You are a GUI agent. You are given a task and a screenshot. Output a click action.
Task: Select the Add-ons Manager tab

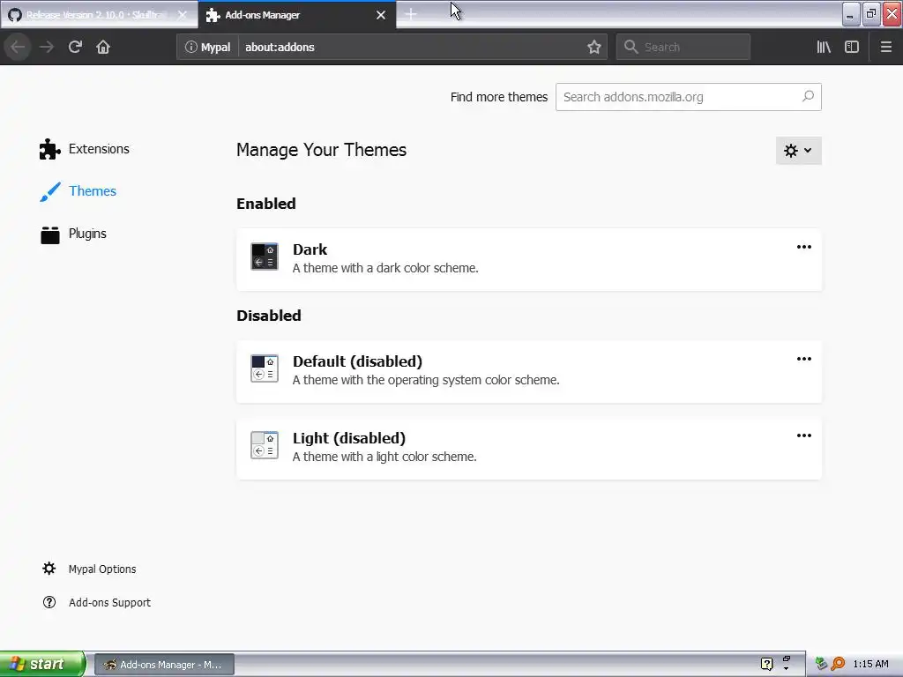pyautogui.click(x=296, y=15)
